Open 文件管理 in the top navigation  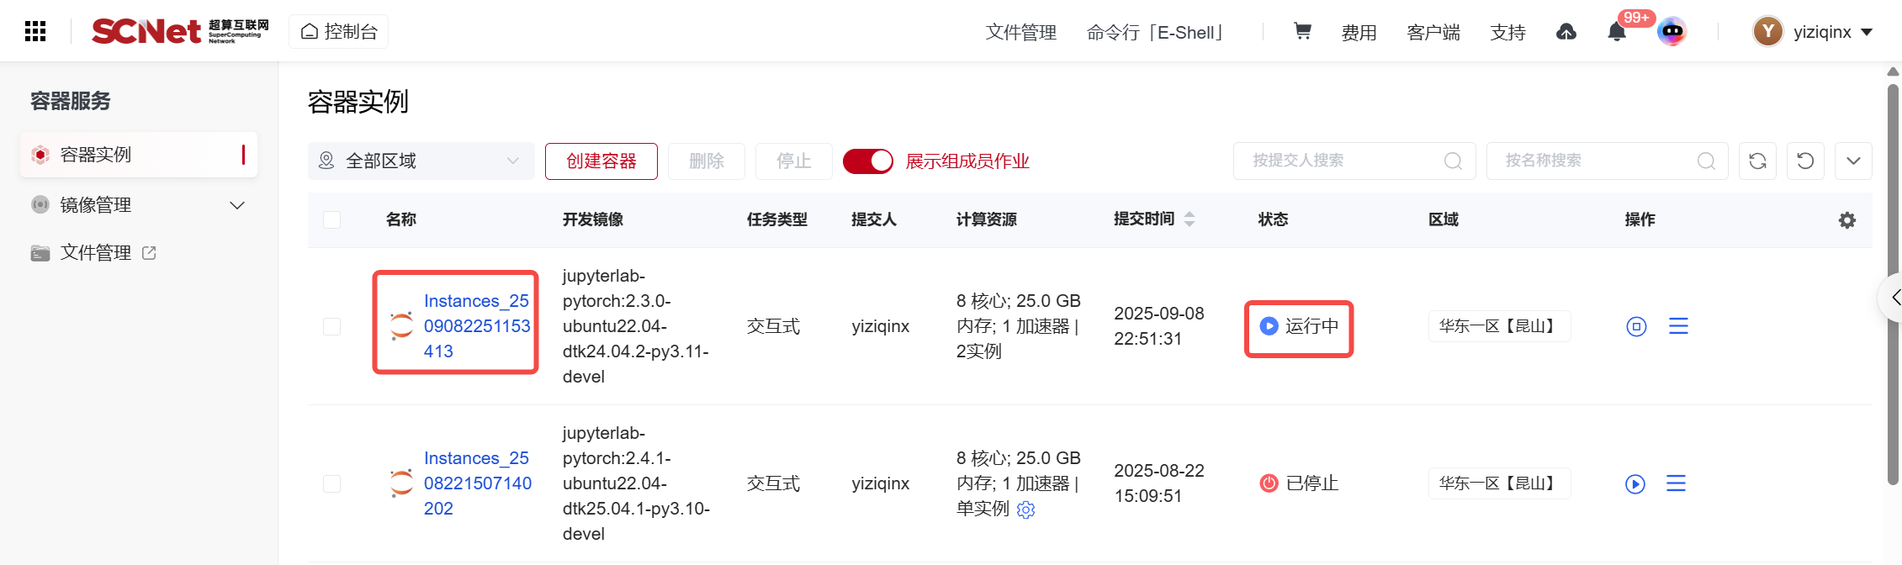(x=1020, y=32)
